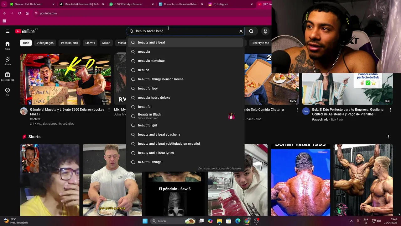Open the Buk advertiser logo
This screenshot has height=226, width=401.
point(306,111)
